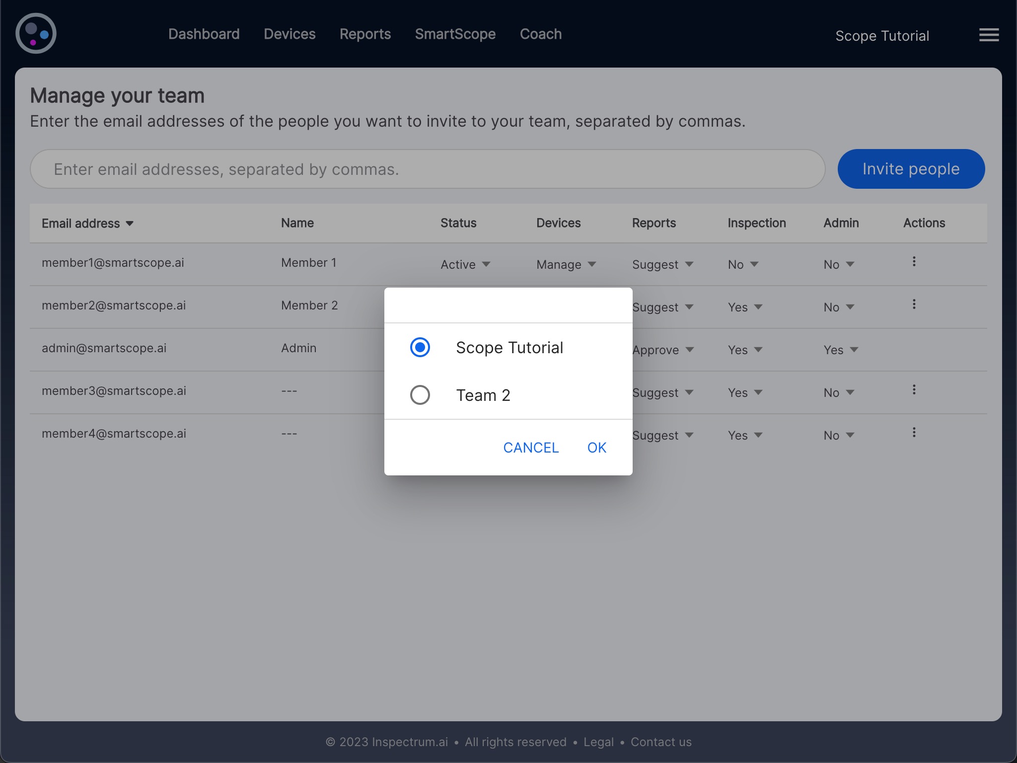
Task: Click member3@smartscope.ai email cell
Action: point(114,390)
